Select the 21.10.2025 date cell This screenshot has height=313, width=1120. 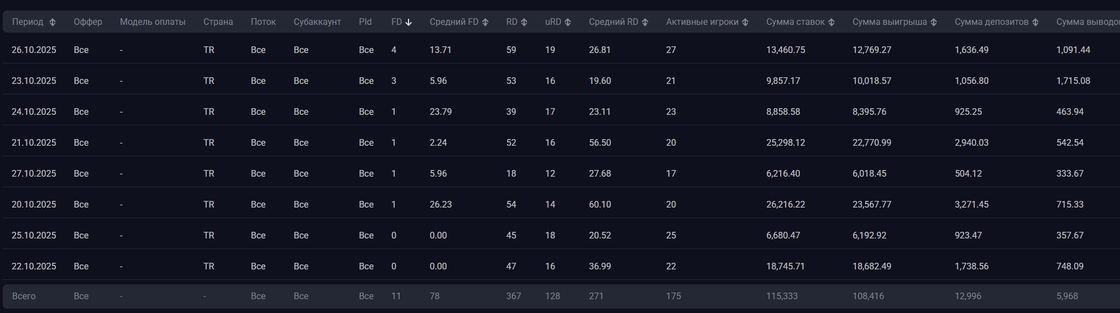pyautogui.click(x=34, y=142)
